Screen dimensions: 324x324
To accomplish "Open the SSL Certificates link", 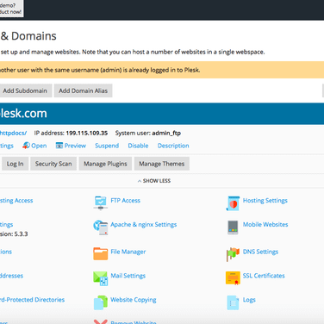I will 264,276.
